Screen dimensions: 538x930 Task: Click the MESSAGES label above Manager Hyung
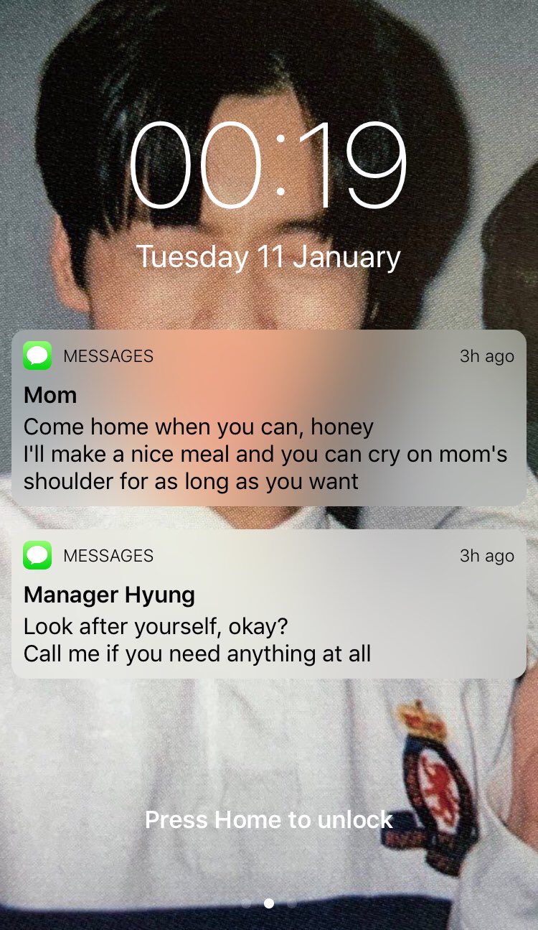coord(108,555)
